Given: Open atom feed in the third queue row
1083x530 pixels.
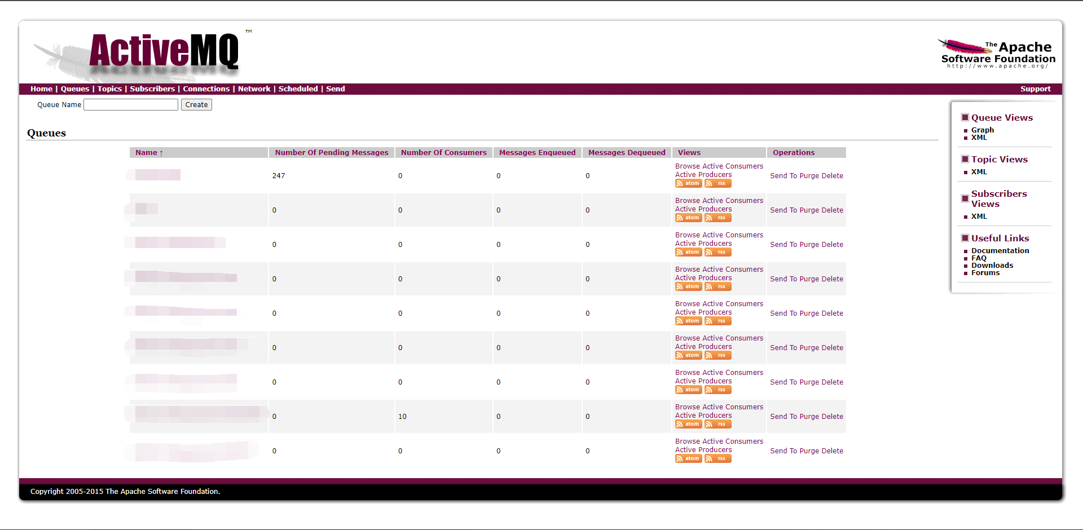Looking at the screenshot, I should (689, 253).
